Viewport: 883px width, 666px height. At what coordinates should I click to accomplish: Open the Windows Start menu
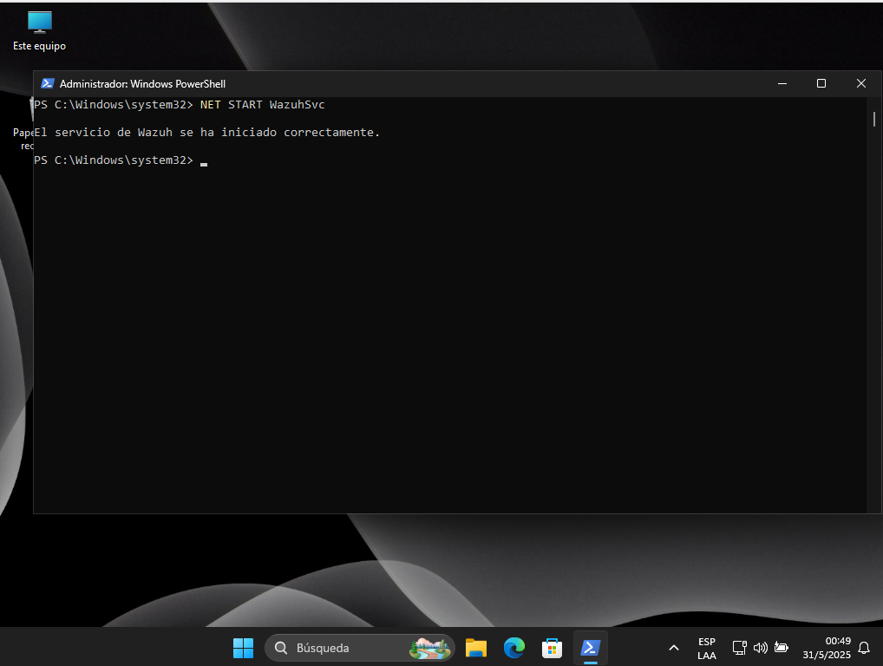(243, 648)
